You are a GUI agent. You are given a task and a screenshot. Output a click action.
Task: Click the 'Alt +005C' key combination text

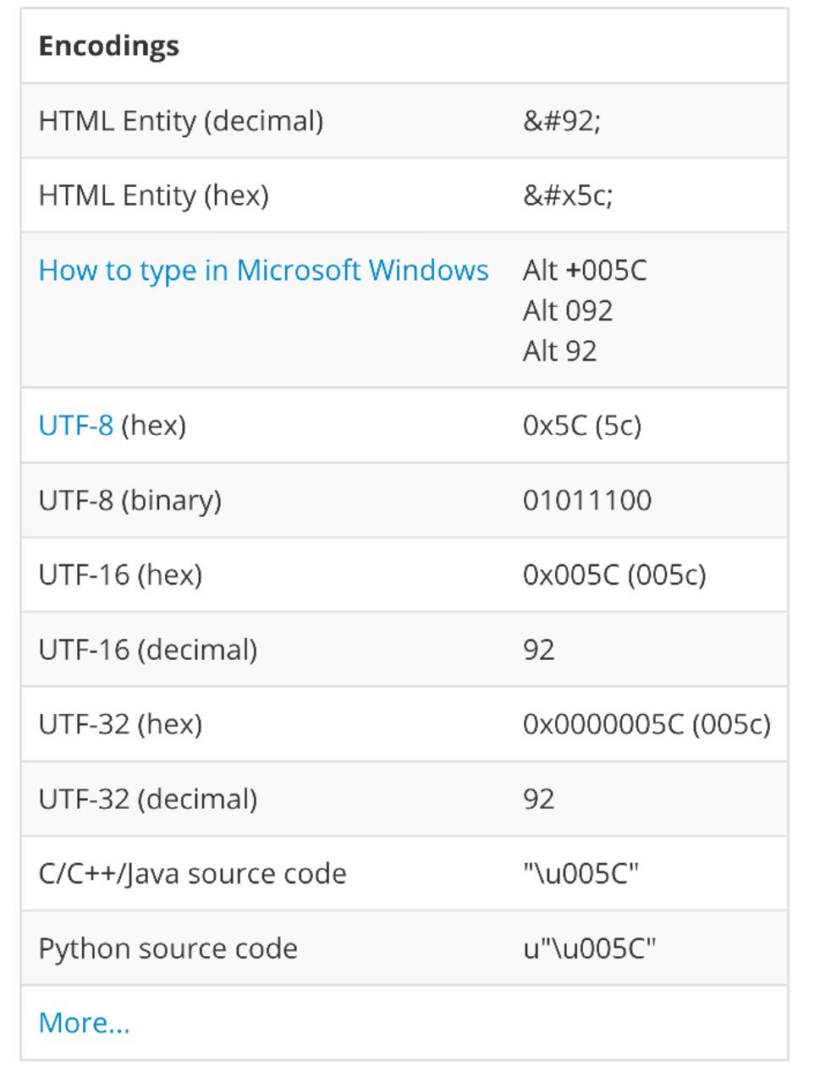pos(585,271)
